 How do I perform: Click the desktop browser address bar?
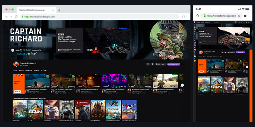coord(100,17)
